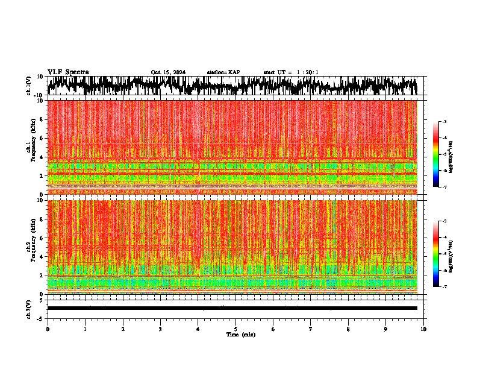Click the '-3' label on ch.2 color bar
477x369 pixels.
tap(444, 221)
